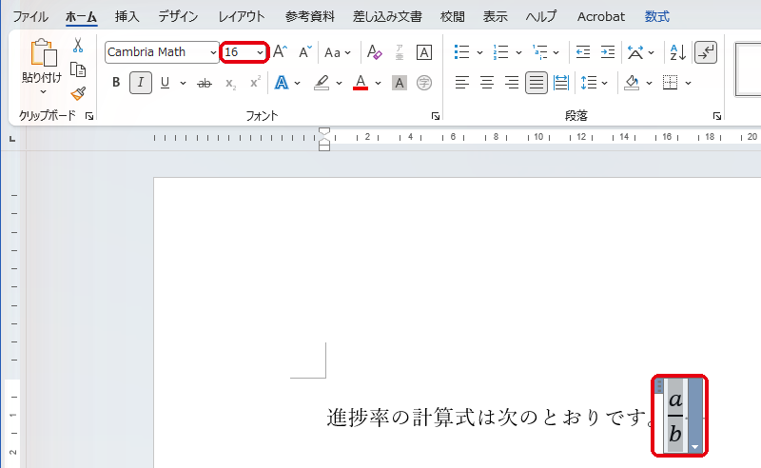Image resolution: width=761 pixels, height=468 pixels.
Task: Clear all formatting with the eraser A icon
Action: point(374,52)
